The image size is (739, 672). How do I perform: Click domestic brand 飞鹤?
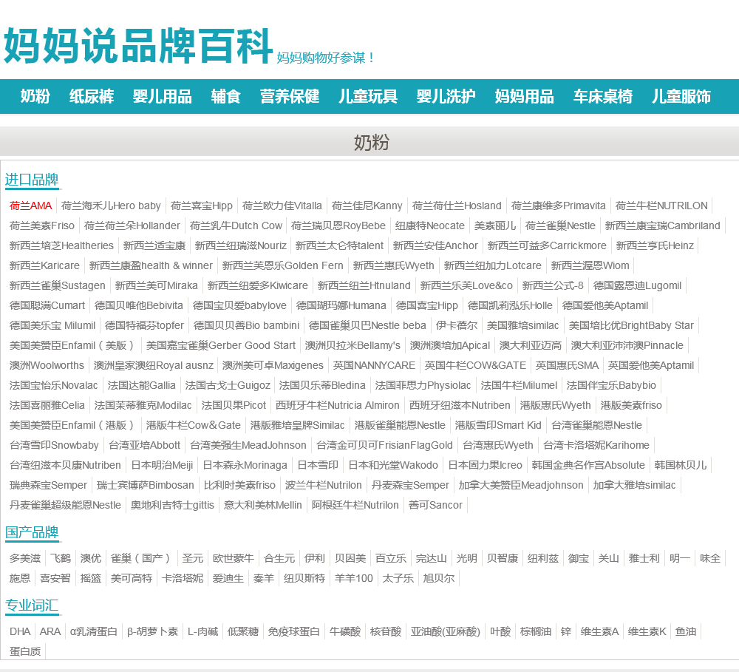click(61, 558)
